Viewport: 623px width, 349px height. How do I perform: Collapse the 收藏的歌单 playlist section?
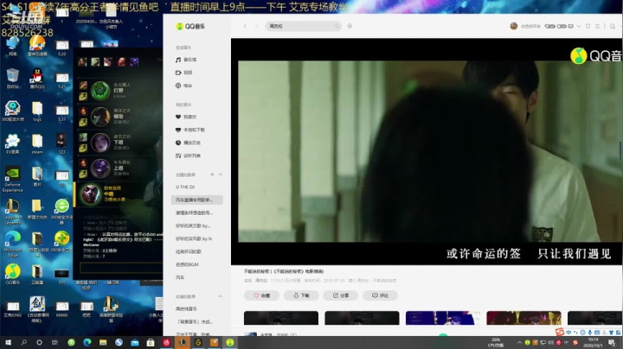[221, 296]
